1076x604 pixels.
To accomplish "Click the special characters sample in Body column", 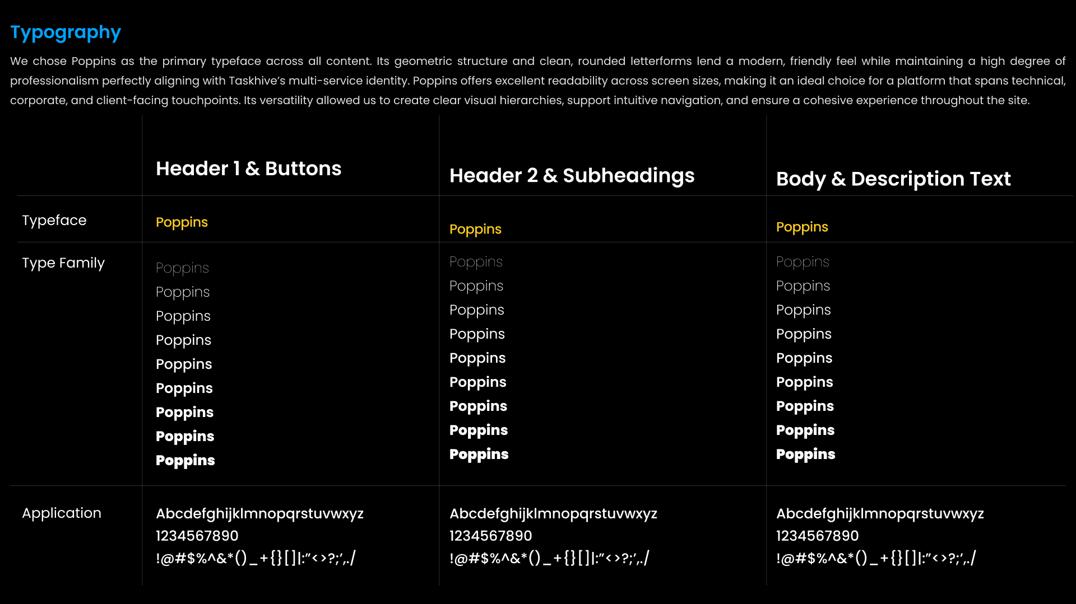I will click(875, 558).
